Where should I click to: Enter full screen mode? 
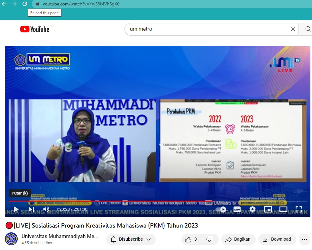[x=299, y=209]
